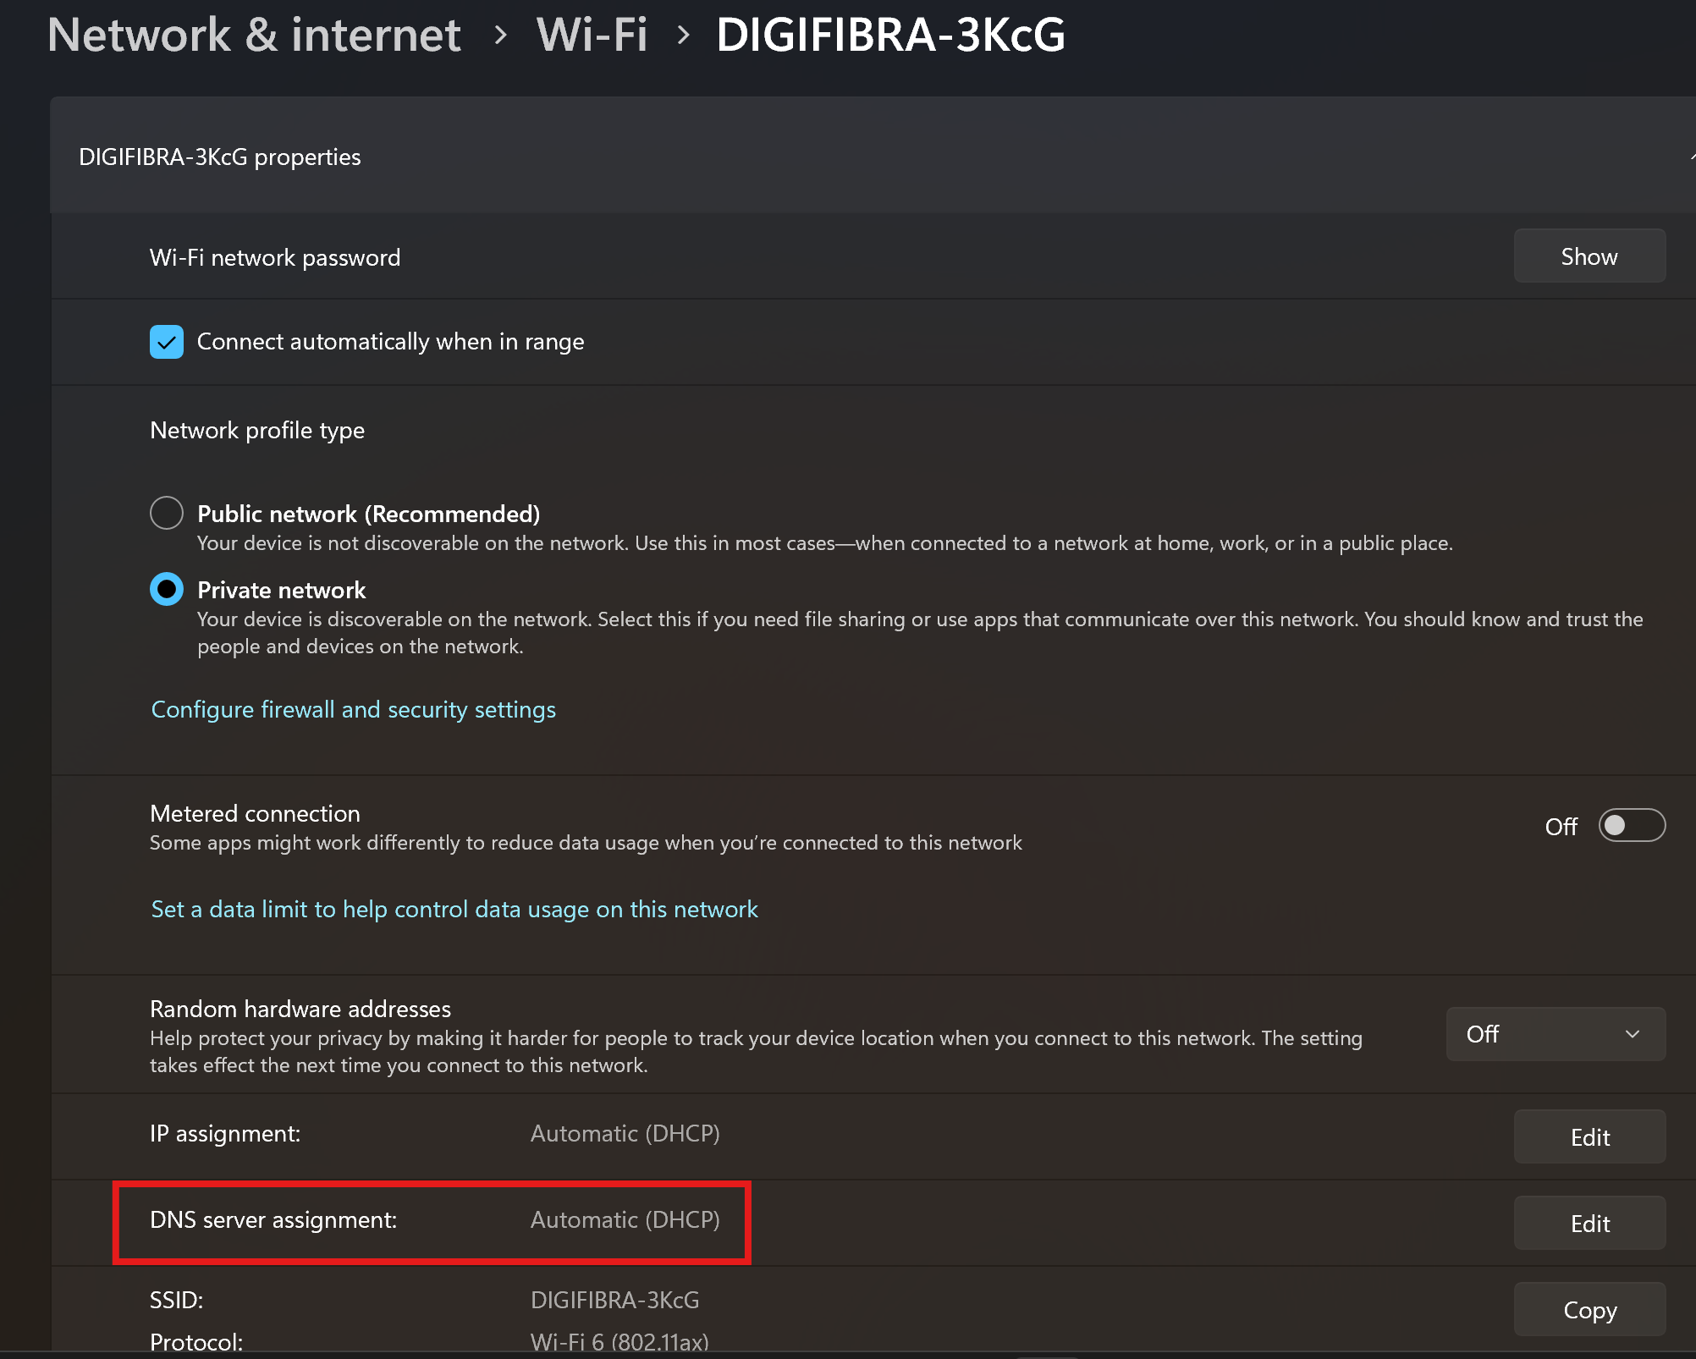Edit the IP assignment setting
The width and height of the screenshot is (1696, 1359).
click(x=1589, y=1137)
